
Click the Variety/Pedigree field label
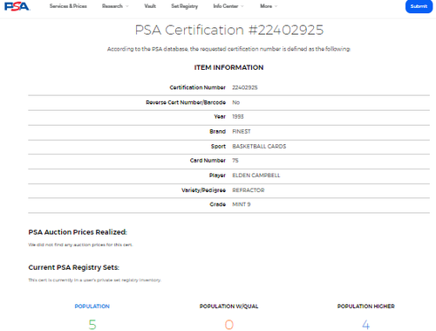click(x=204, y=190)
